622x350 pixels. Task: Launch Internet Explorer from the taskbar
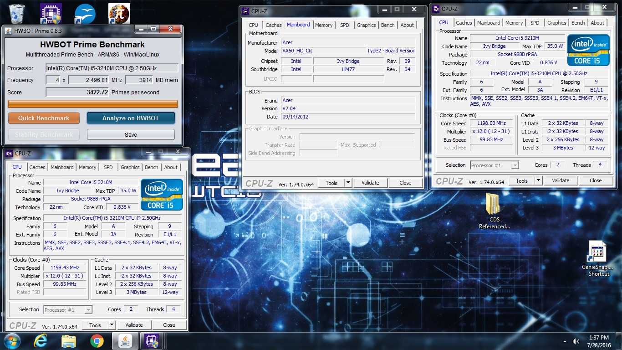click(x=41, y=340)
